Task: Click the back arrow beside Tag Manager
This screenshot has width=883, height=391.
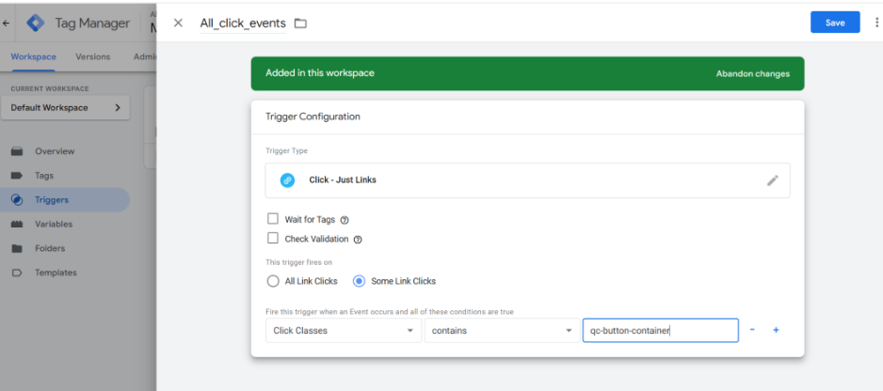Action: [8, 23]
